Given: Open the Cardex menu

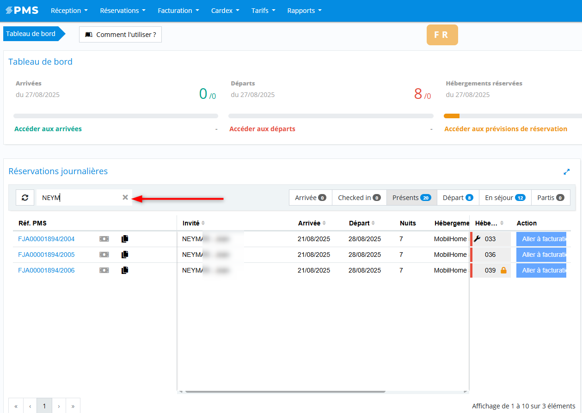Looking at the screenshot, I should coord(225,11).
